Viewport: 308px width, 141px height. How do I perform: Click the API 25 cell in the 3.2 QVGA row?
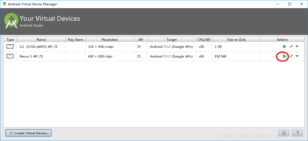pyautogui.click(x=141, y=46)
